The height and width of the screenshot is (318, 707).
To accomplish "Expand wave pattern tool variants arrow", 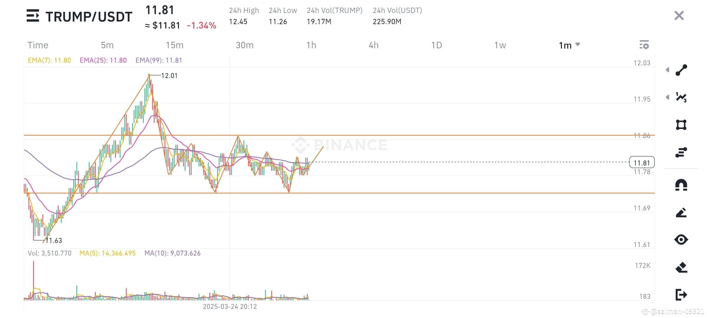I will pos(668,97).
